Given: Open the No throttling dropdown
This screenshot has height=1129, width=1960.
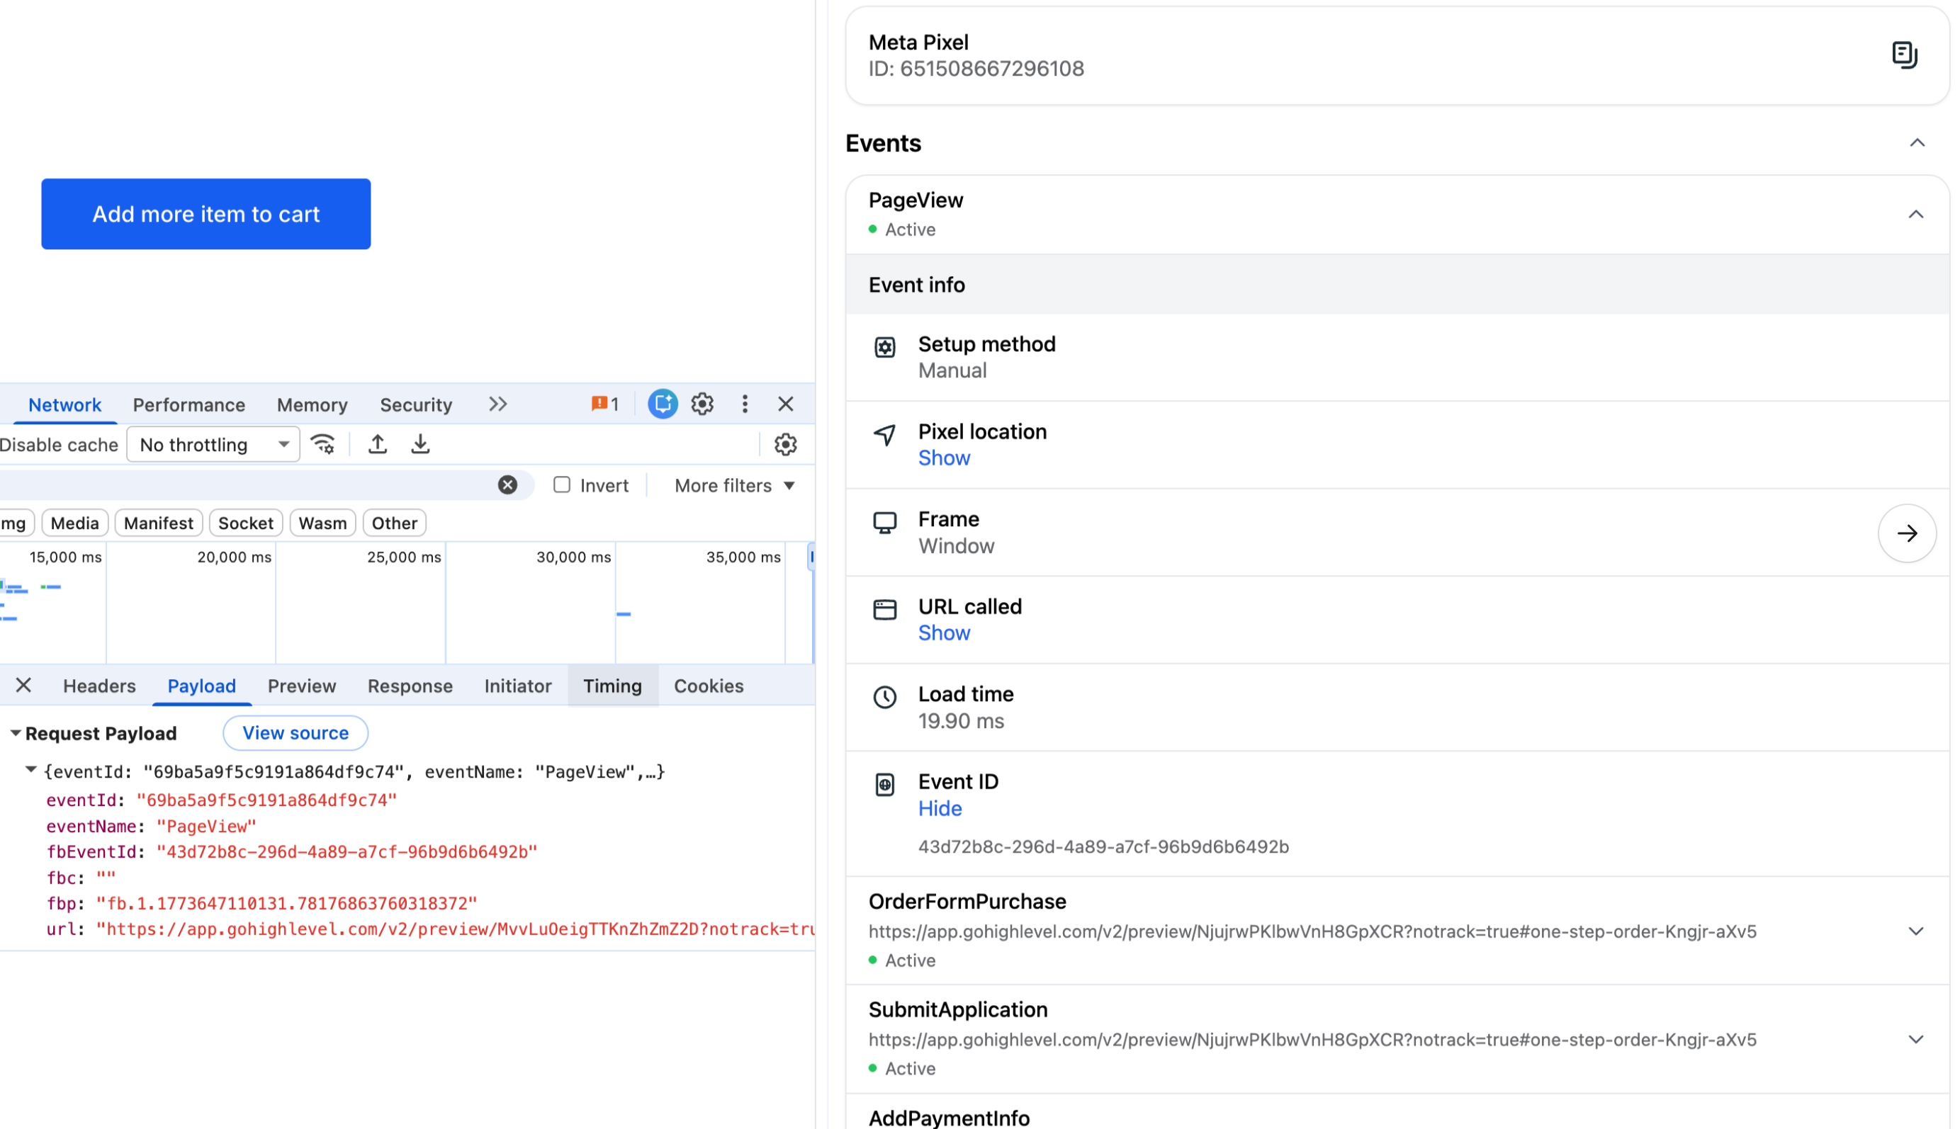Looking at the screenshot, I should [213, 443].
